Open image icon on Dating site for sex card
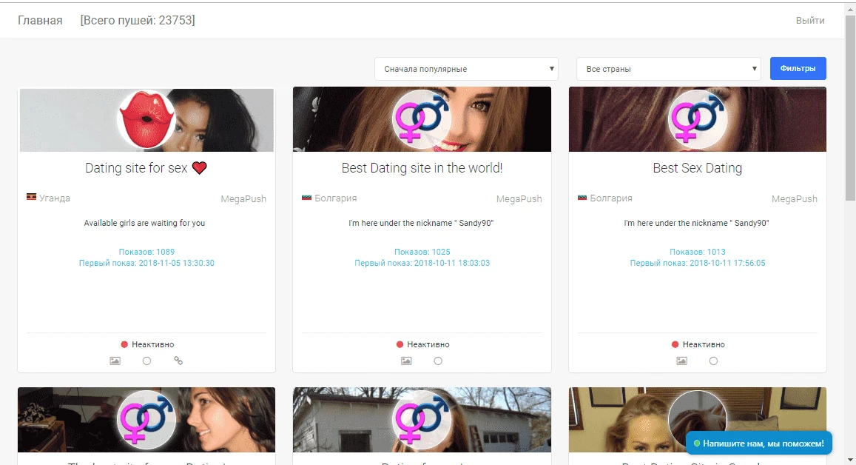The height and width of the screenshot is (465, 856). pyautogui.click(x=115, y=361)
